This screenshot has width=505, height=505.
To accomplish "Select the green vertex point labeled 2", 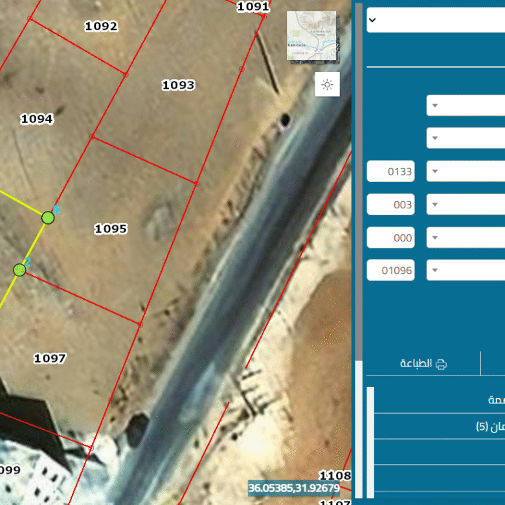I will [19, 270].
